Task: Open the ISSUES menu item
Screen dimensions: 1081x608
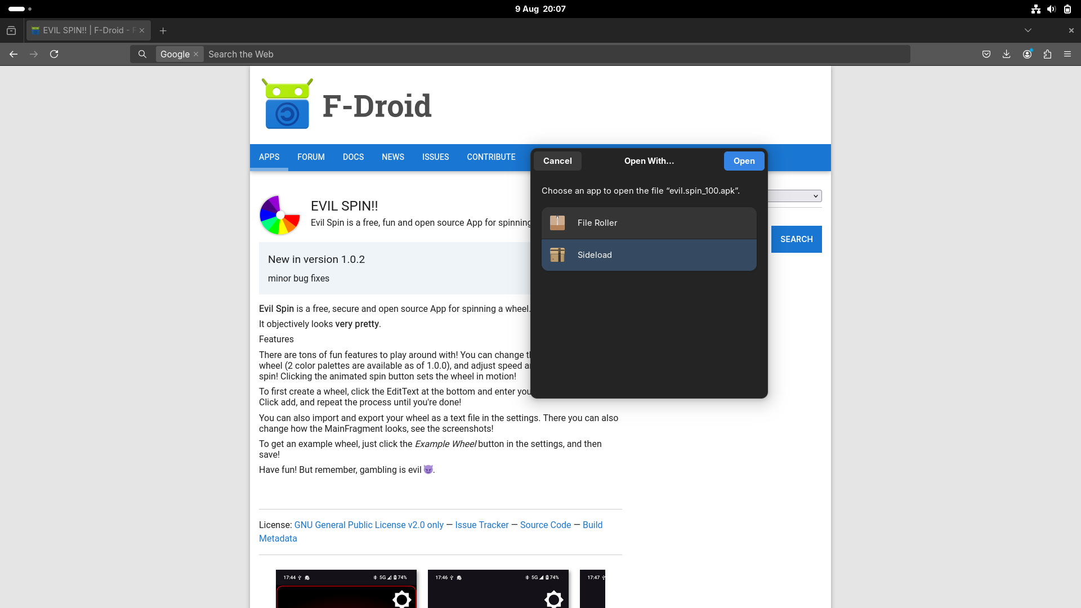Action: 435,157
